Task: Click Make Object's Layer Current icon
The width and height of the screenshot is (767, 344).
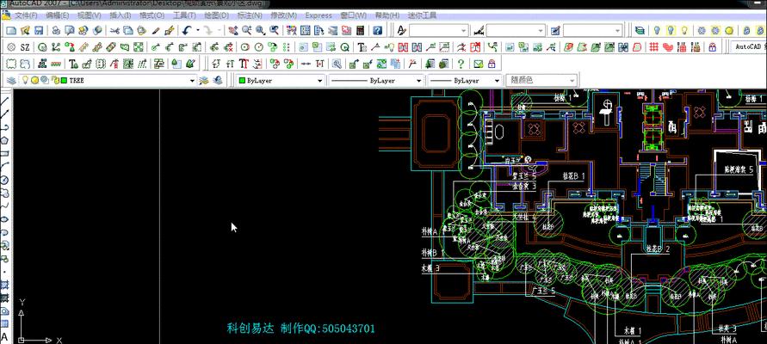Action: pyautogui.click(x=205, y=80)
